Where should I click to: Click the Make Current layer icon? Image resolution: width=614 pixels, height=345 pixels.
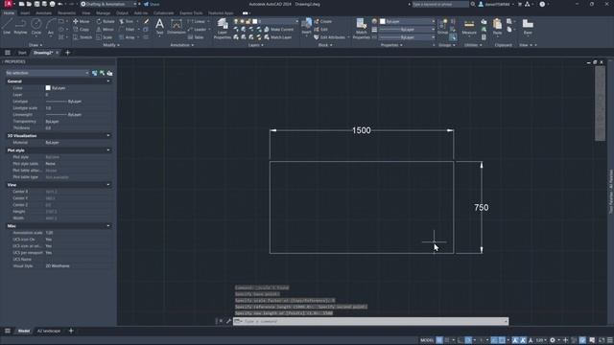point(279,30)
